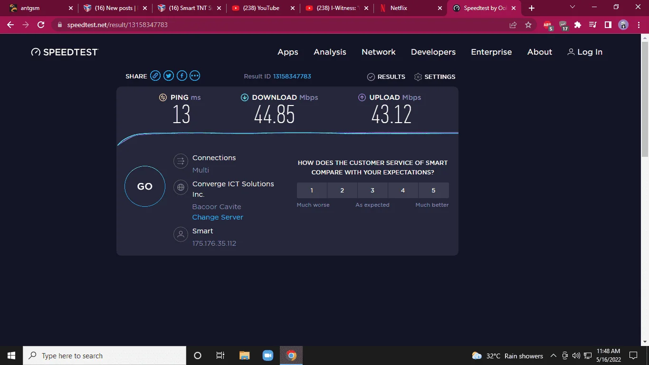The image size is (649, 365).
Task: Copy the result link via share icon
Action: [x=155, y=76]
